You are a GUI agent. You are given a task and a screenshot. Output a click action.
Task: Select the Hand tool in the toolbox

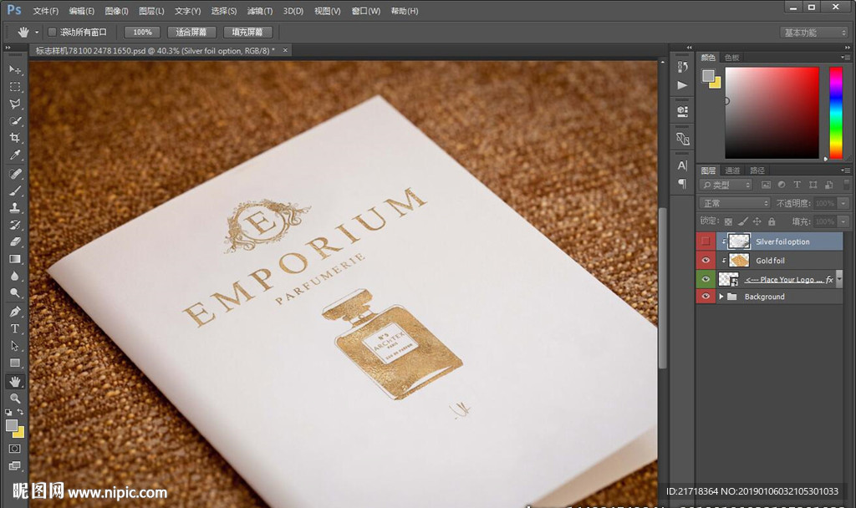click(x=15, y=381)
